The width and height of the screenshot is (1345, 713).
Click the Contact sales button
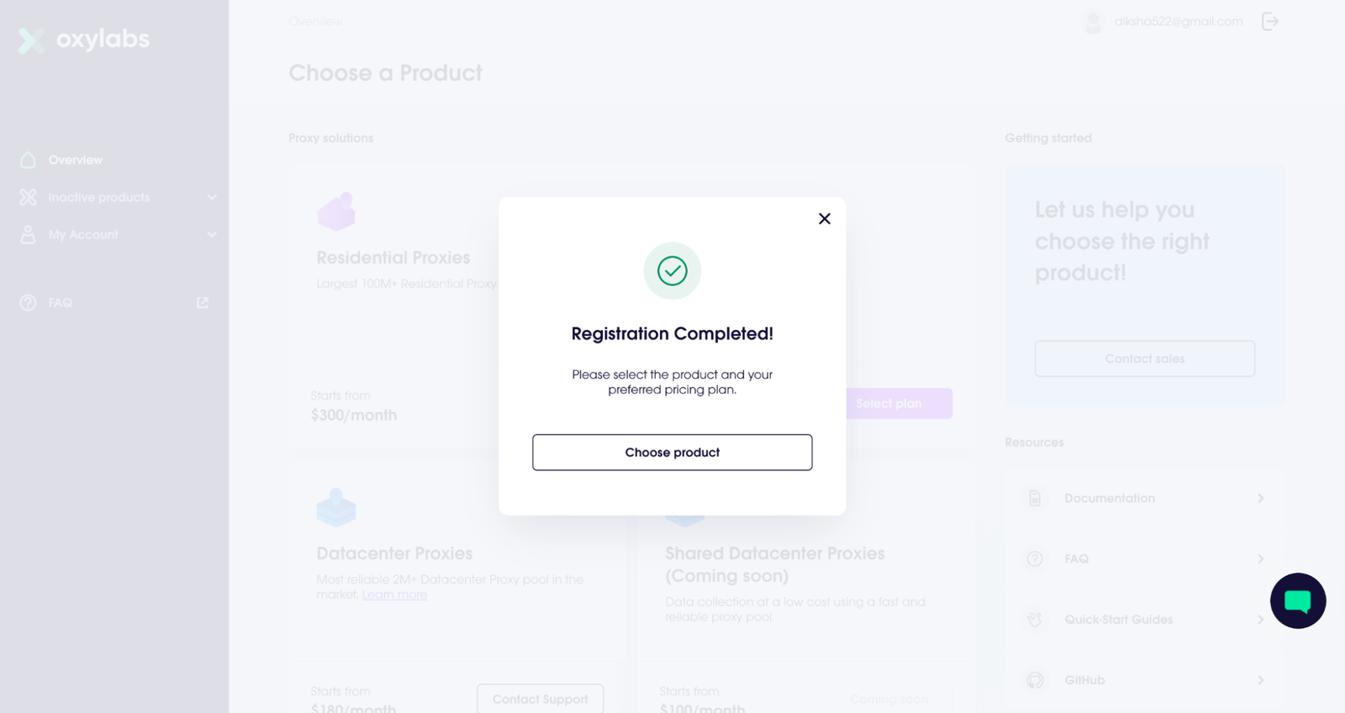(1144, 359)
